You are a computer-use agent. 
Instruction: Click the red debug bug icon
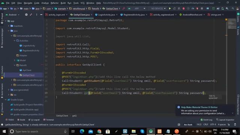tap(183, 9)
